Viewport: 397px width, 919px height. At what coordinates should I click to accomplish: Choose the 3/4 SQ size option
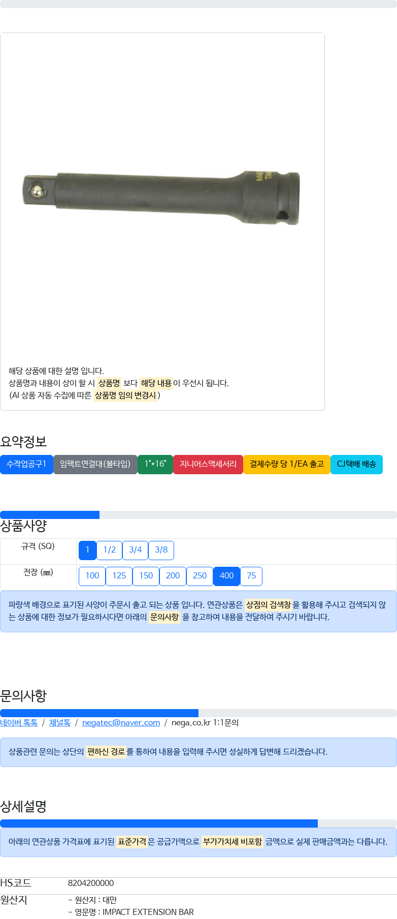(136, 550)
